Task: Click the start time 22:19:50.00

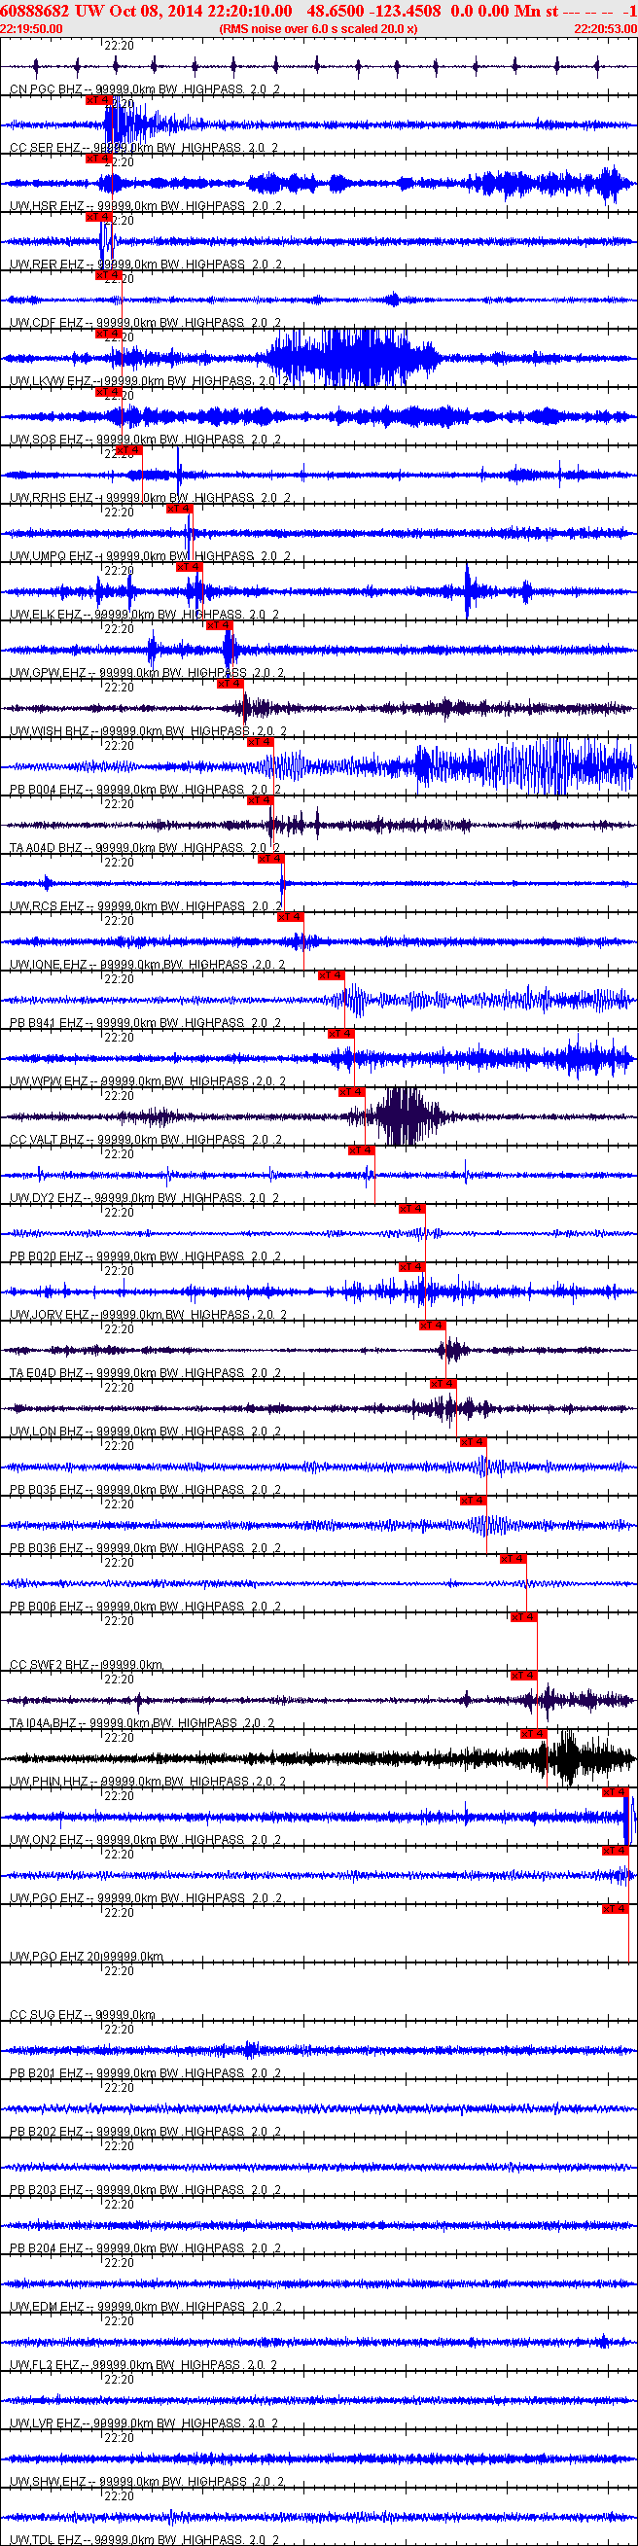Action: point(32,28)
